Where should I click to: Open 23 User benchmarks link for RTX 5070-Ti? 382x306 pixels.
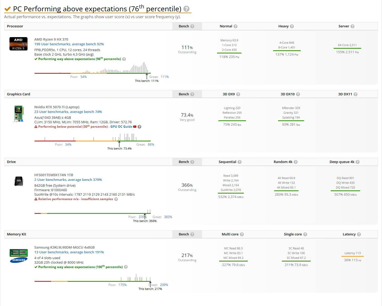point(68,112)
